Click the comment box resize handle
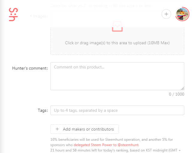The height and width of the screenshot is (153, 193). 182,88
